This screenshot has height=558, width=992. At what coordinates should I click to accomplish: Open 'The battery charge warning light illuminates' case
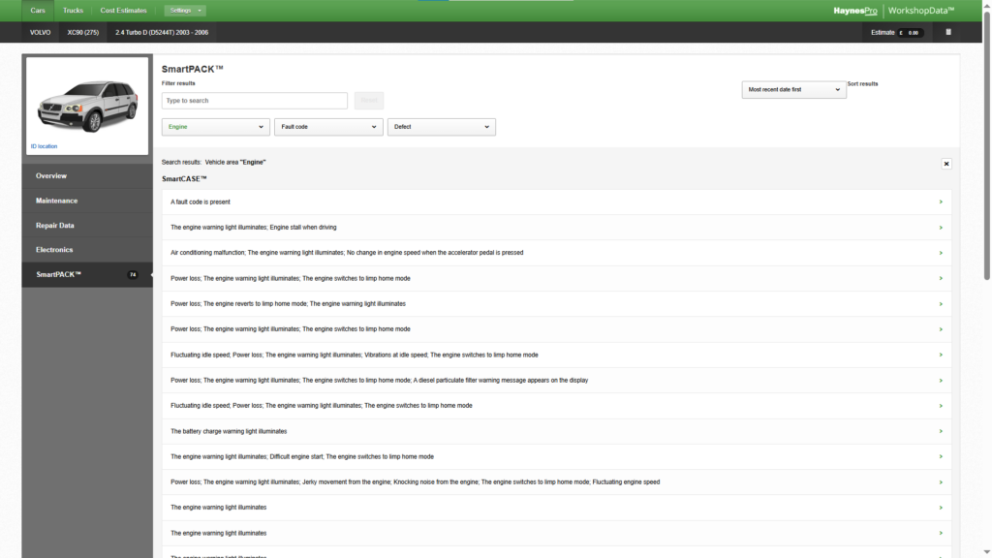tap(557, 431)
